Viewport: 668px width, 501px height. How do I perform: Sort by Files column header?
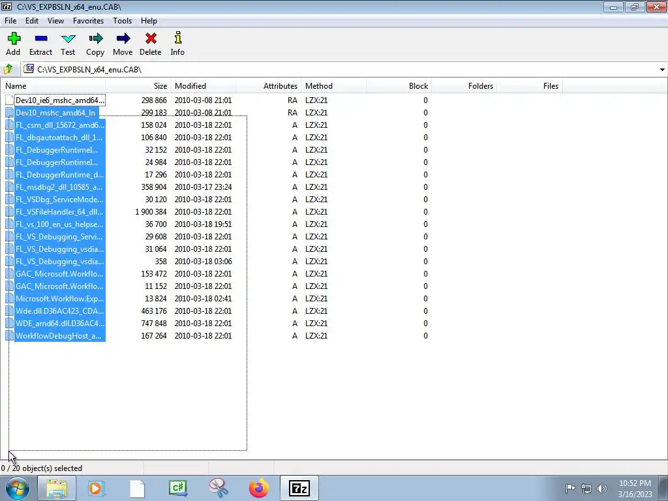pyautogui.click(x=529, y=85)
